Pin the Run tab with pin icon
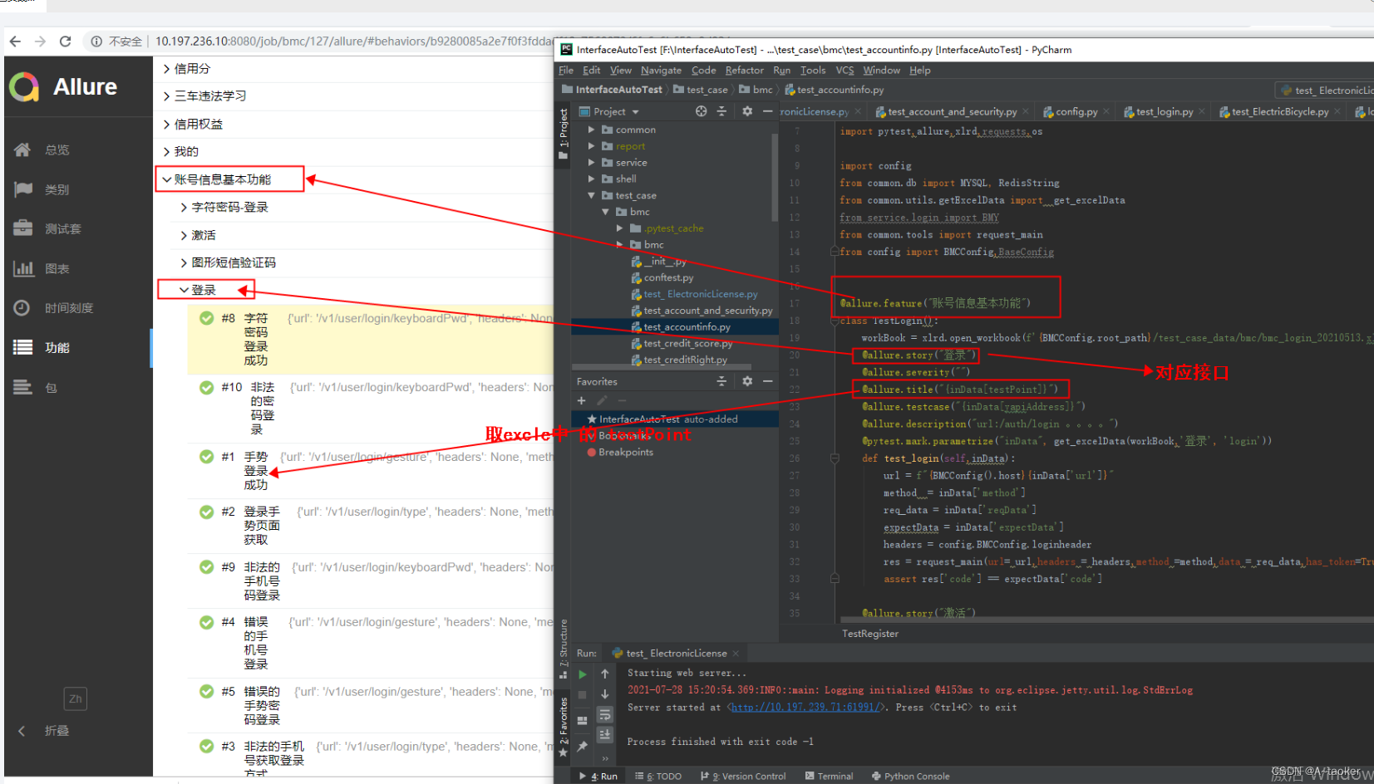 [x=583, y=747]
